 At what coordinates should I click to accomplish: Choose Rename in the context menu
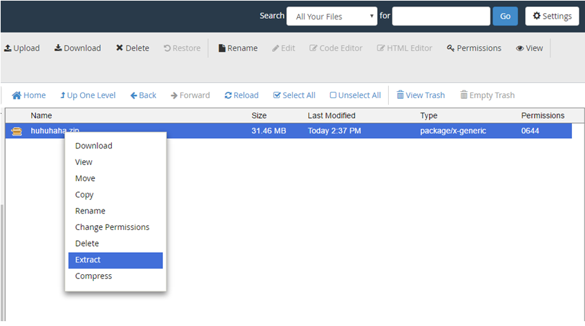pyautogui.click(x=115, y=211)
